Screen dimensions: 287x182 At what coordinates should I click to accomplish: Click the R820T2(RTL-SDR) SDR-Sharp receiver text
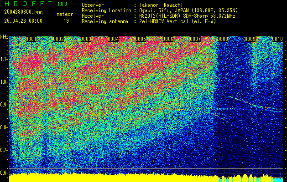(x=187, y=16)
